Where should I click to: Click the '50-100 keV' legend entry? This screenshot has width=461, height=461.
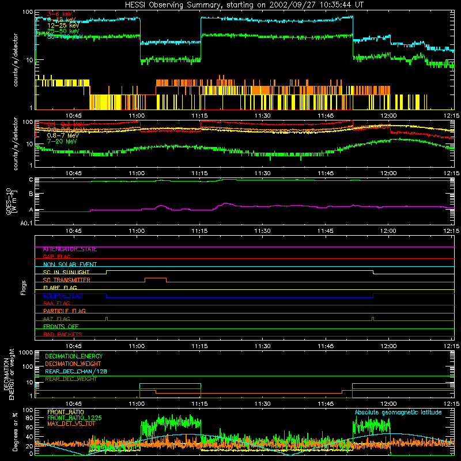point(65,37)
